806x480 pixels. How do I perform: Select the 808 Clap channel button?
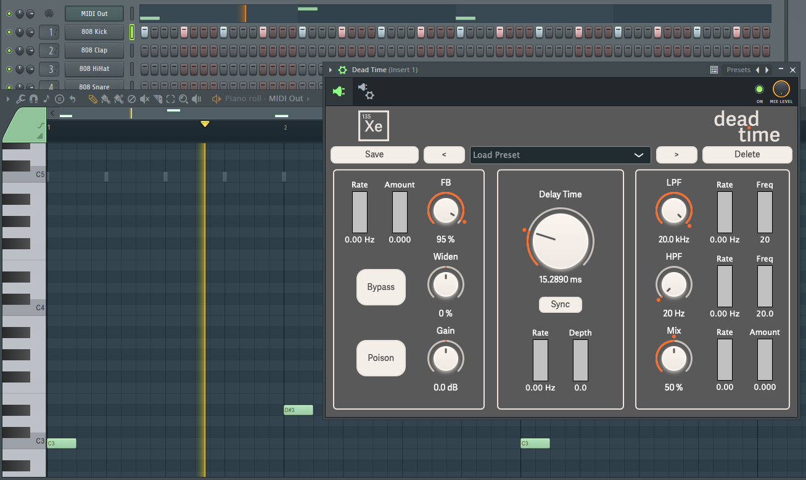tap(94, 51)
